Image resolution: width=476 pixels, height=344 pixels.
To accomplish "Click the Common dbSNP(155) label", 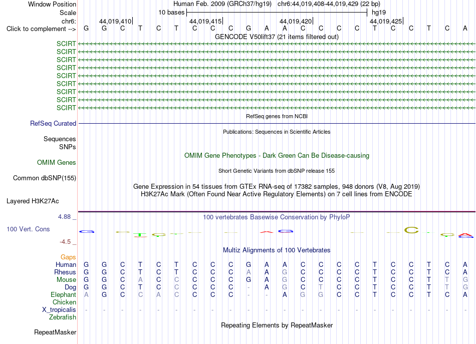I will coord(44,178).
